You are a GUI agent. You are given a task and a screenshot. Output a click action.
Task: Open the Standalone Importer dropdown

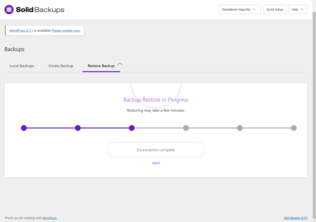pos(239,10)
